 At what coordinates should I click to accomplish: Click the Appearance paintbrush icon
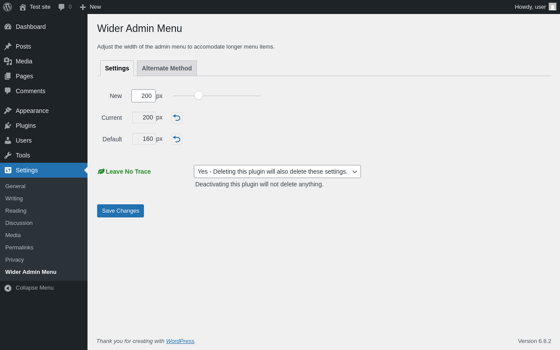pyautogui.click(x=8, y=111)
